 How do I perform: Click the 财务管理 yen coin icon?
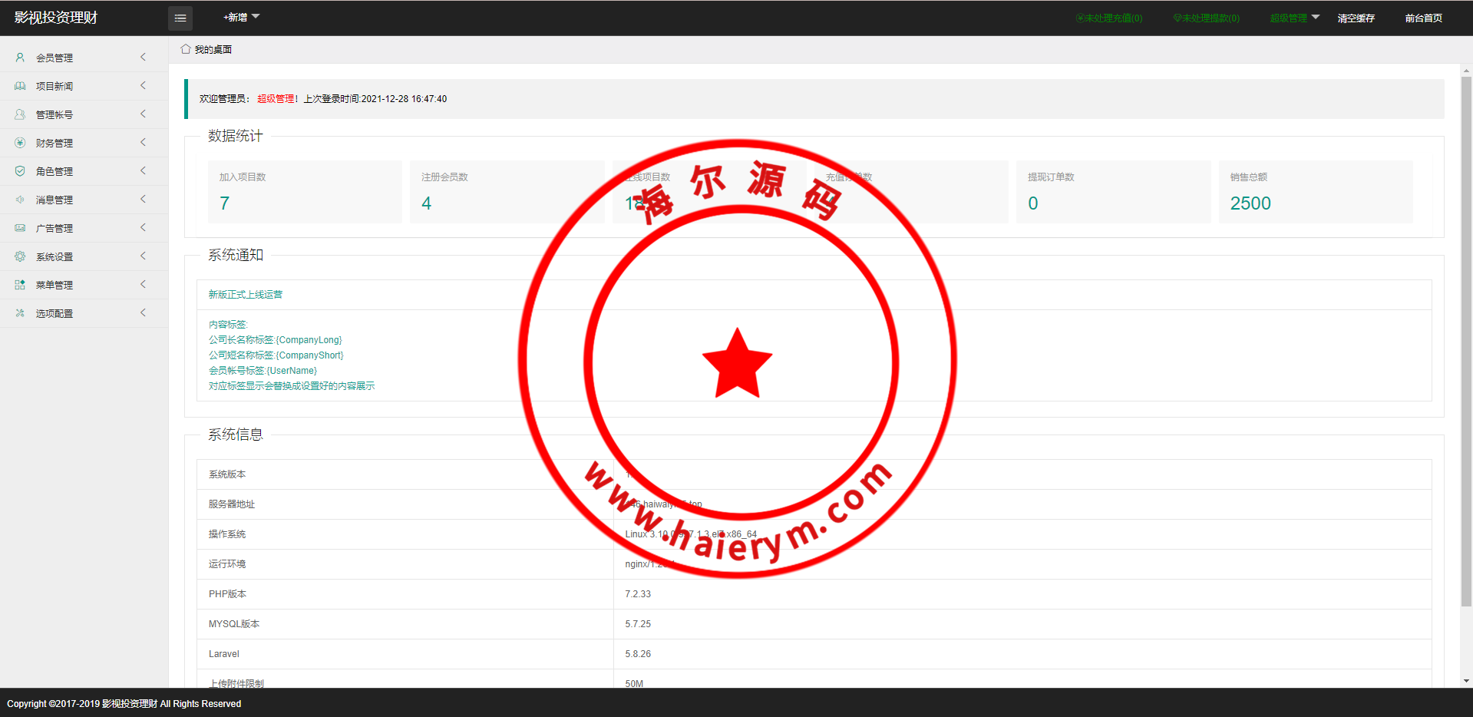[20, 143]
